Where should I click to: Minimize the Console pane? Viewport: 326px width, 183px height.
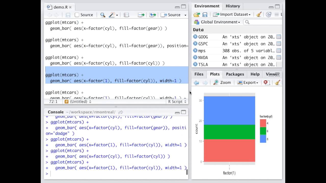(x=177, y=112)
